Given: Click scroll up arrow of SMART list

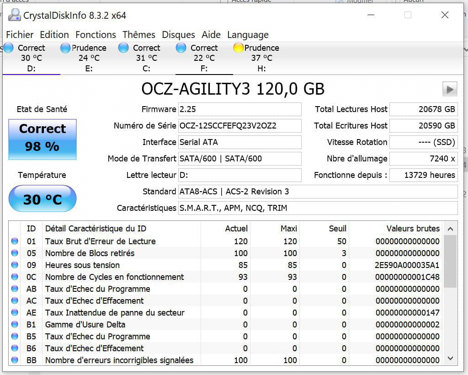Looking at the screenshot, I should coord(450,229).
